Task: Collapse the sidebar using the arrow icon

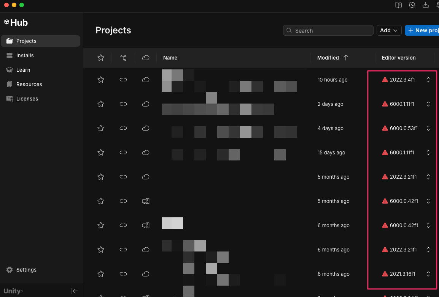Action: click(75, 291)
